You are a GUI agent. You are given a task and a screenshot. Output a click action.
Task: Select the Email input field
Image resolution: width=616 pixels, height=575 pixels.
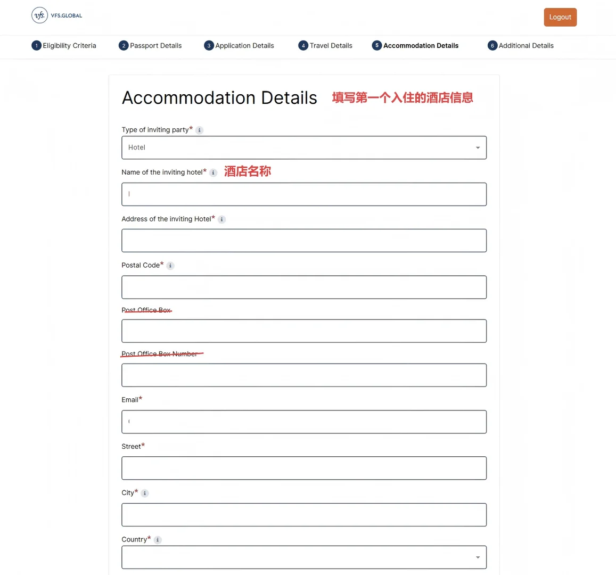click(x=304, y=422)
